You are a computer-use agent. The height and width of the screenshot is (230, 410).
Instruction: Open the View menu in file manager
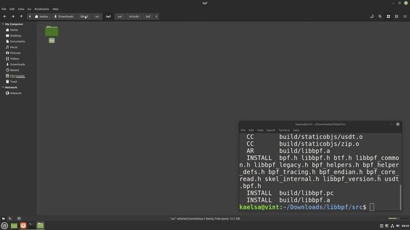(21, 9)
